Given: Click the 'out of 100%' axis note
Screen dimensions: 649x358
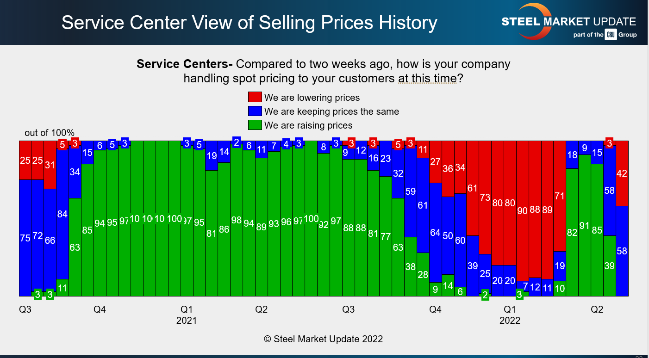Looking at the screenshot, I should pyautogui.click(x=50, y=133).
